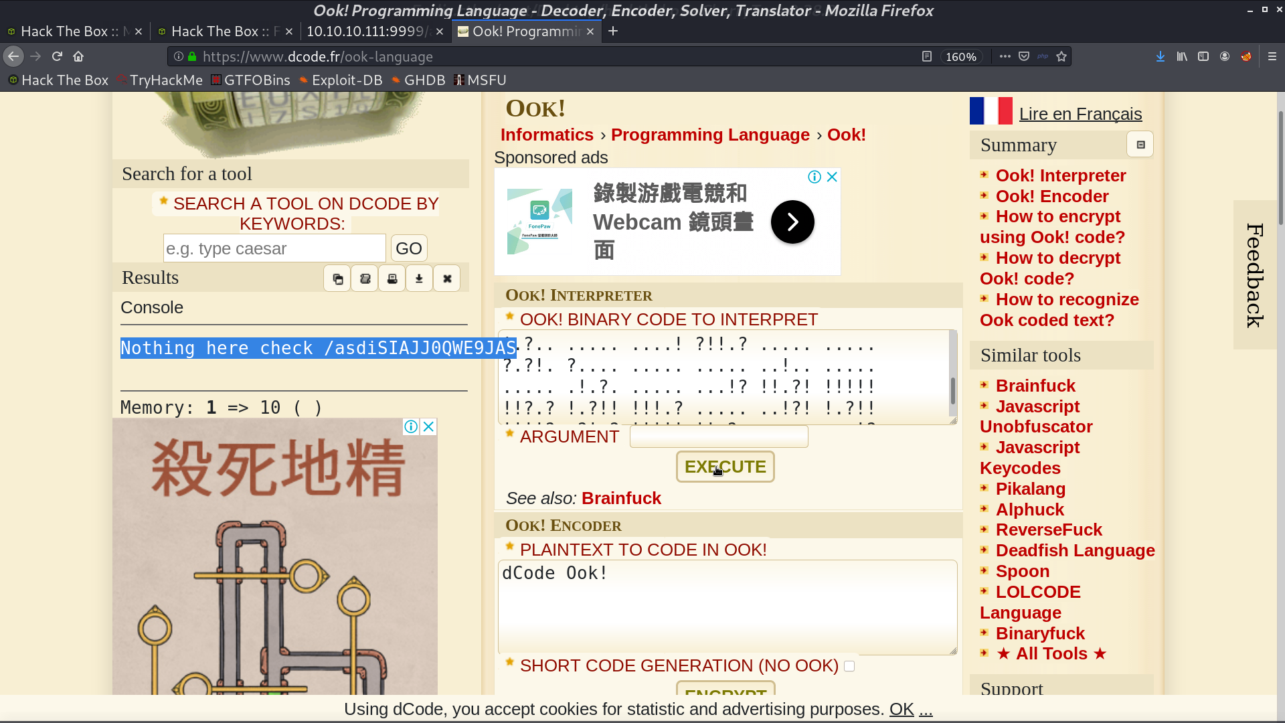The image size is (1285, 723).
Task: Jump to Ook! Interpreter in summary
Action: [x=1061, y=176]
